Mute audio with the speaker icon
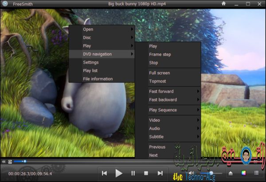The width and height of the screenshot is (266, 182). [x=191, y=173]
